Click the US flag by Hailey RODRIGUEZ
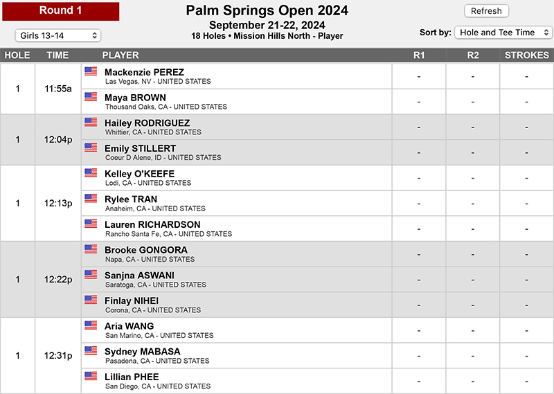Viewport: 554px width, 394px height. click(91, 122)
